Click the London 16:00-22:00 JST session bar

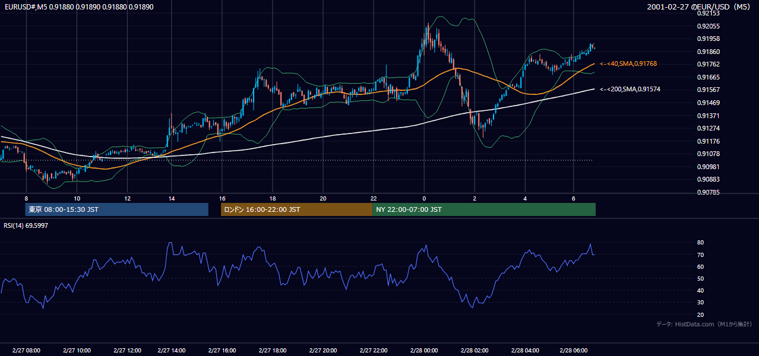tap(296, 209)
